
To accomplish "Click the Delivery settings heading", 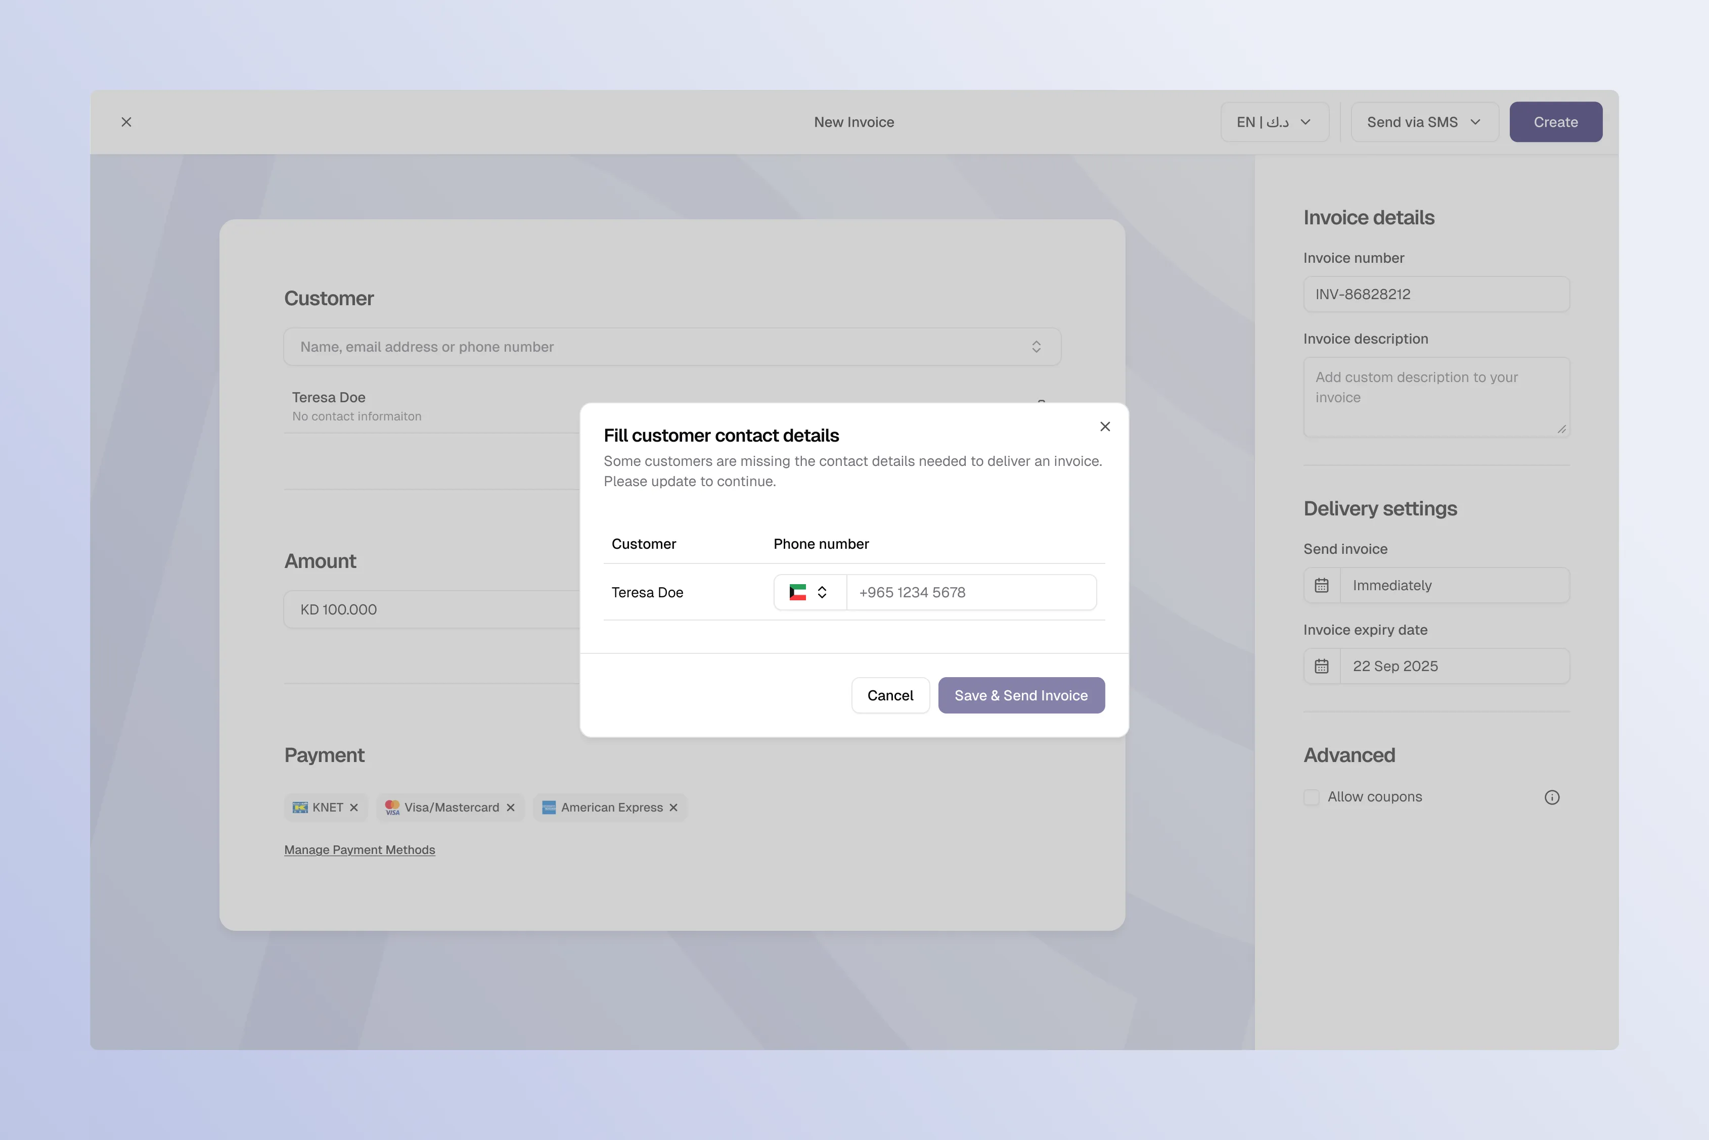I will click(x=1380, y=509).
